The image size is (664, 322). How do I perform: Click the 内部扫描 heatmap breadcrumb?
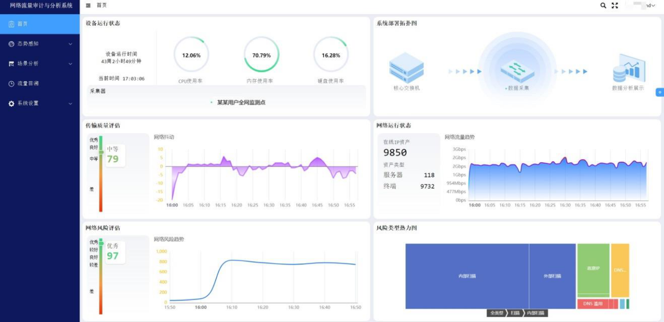535,313
